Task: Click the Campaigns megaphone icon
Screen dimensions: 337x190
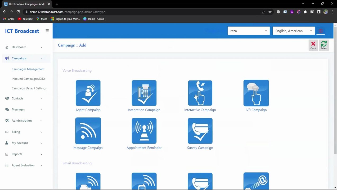Action: click(7, 58)
